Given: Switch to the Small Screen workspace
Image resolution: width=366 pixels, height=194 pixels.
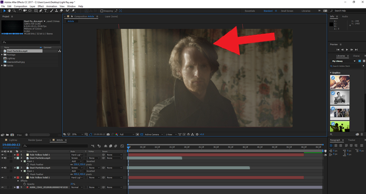Looking at the screenshot, I should click(x=287, y=11).
